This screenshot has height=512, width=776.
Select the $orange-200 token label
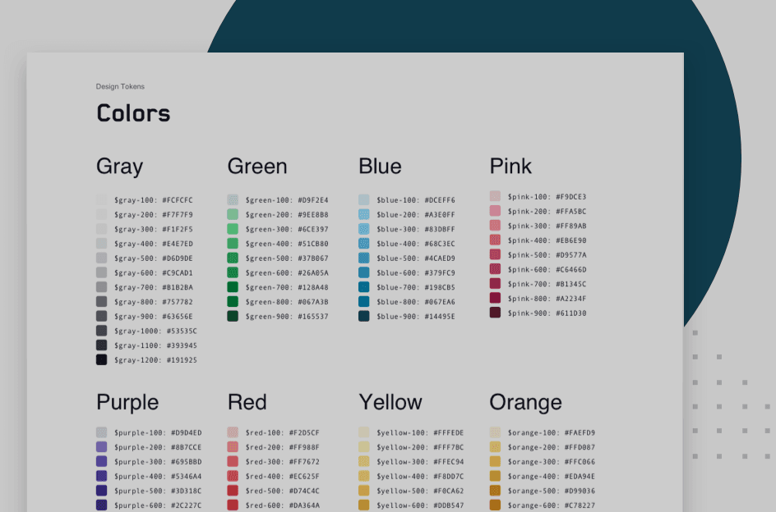pos(535,447)
